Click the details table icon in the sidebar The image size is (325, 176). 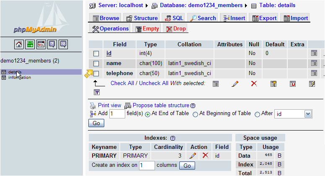(3, 72)
